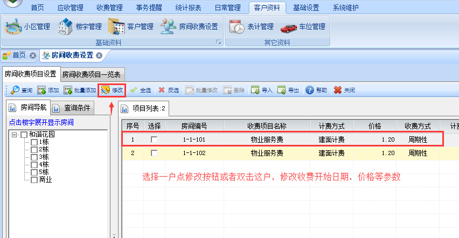Click the 序号 column header
This screenshot has width=459, height=238.
coord(133,126)
